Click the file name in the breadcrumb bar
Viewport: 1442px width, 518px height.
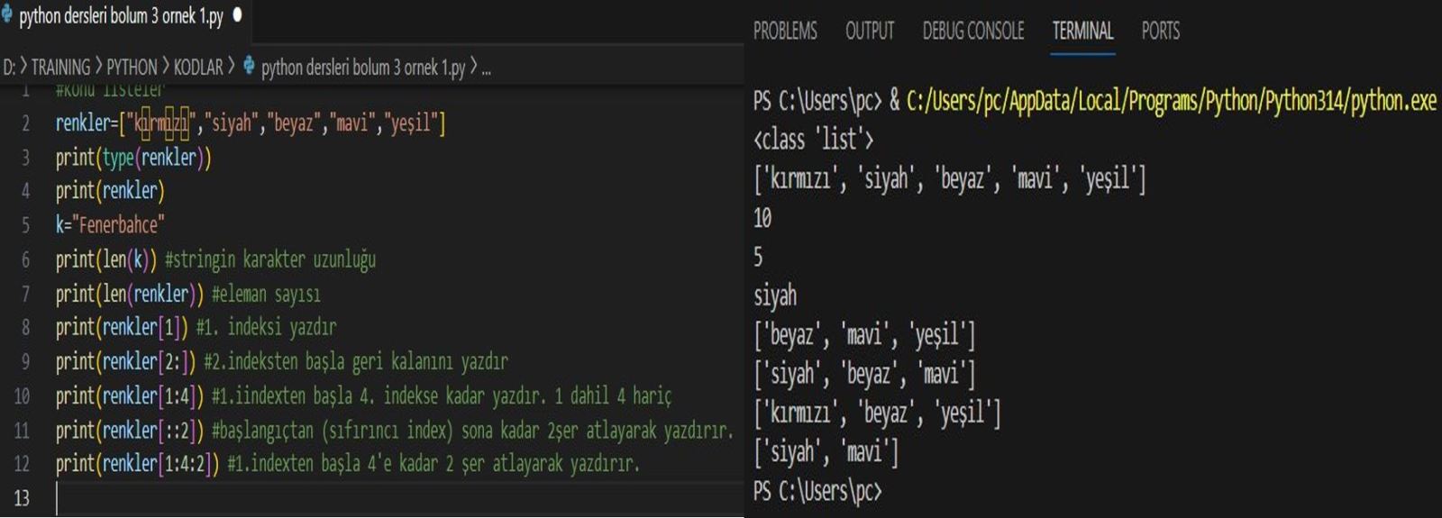(x=362, y=68)
